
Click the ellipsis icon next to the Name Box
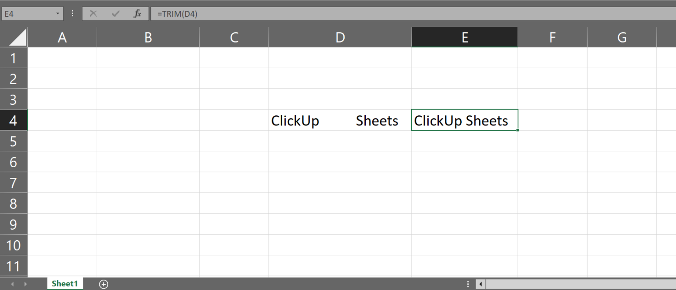pos(72,13)
